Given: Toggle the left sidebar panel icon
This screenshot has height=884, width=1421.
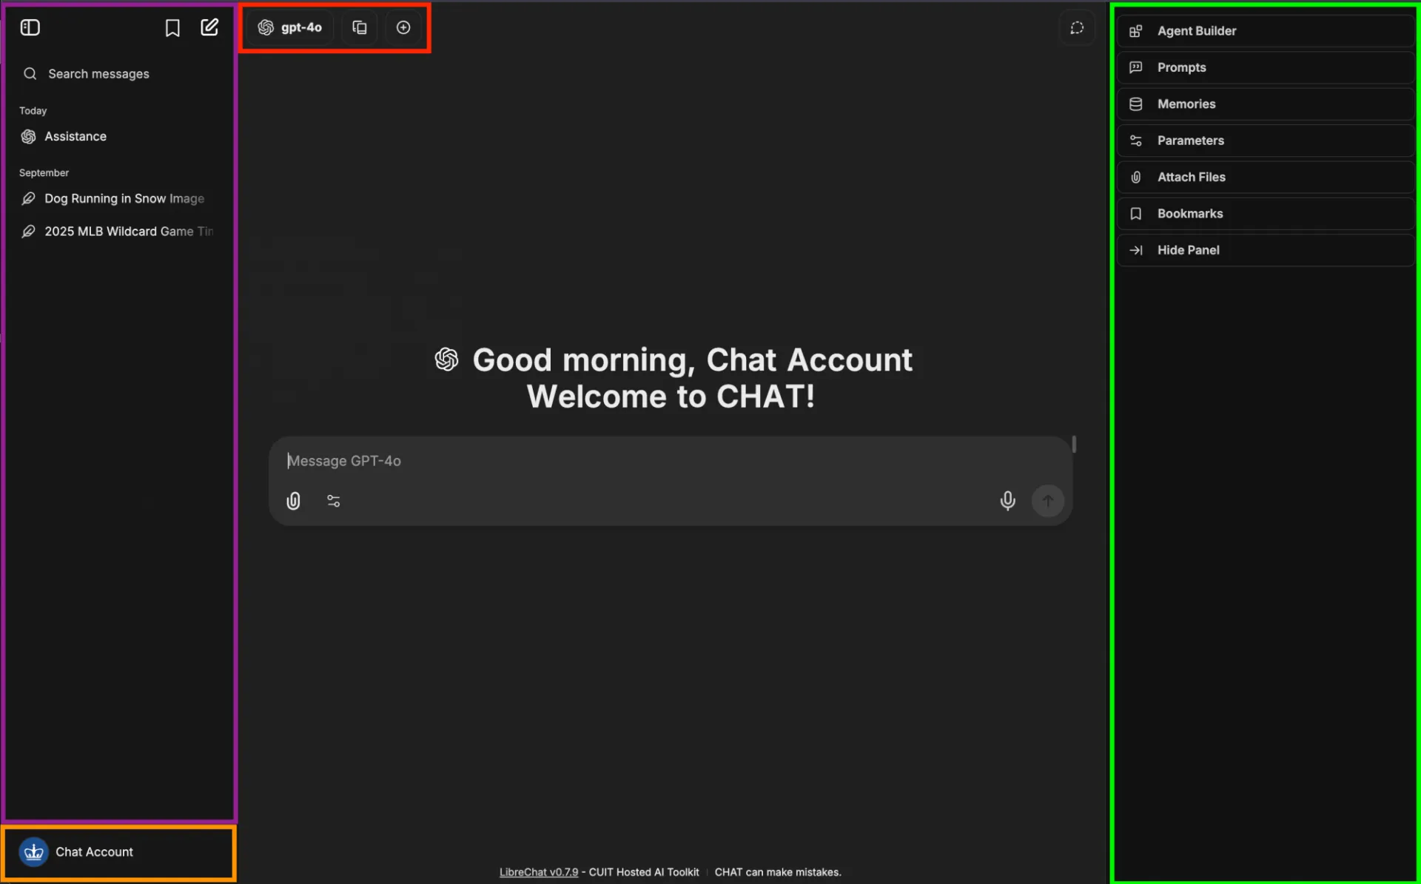Looking at the screenshot, I should 30,27.
